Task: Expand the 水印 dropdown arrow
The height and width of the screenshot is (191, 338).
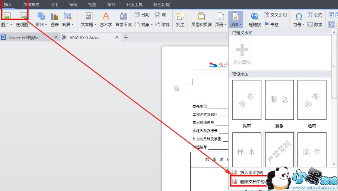Action: pos(240,24)
